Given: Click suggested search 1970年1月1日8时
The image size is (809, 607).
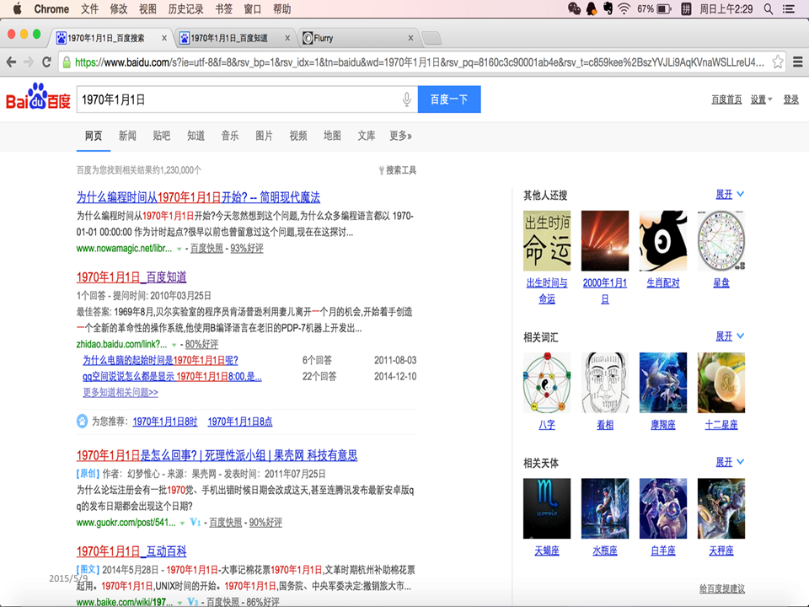Looking at the screenshot, I should 165,422.
